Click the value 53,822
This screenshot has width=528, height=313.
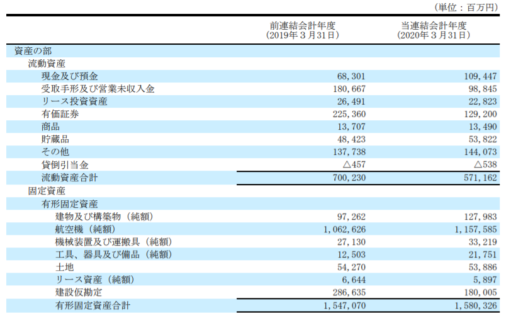click(483, 139)
